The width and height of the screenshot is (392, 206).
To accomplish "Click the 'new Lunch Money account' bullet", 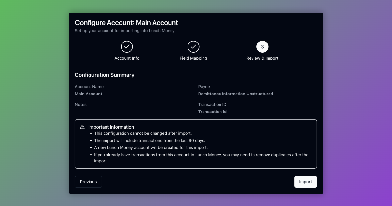I will tap(151, 148).
